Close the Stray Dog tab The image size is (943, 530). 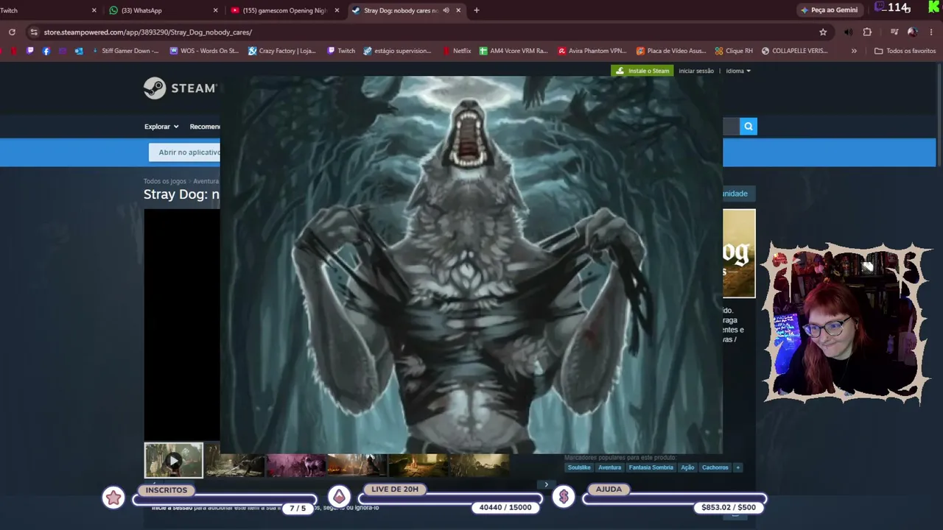tap(458, 10)
